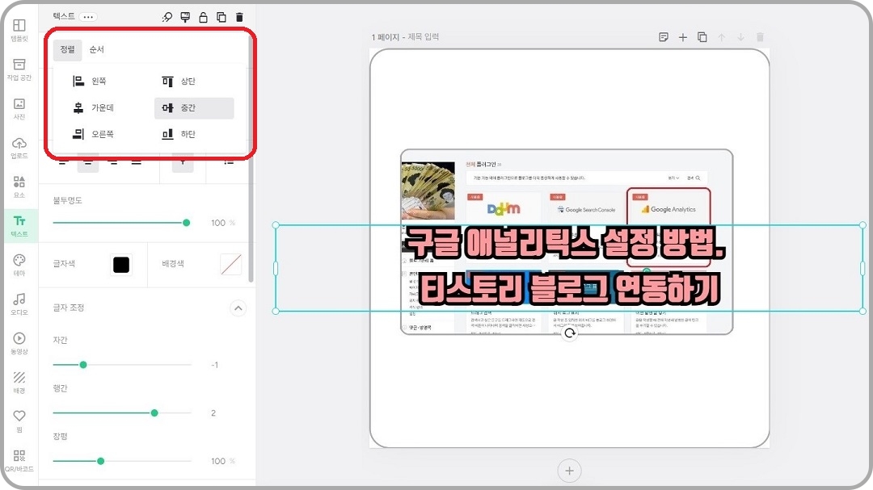Screen dimensions: 873x490
Task: Duplicate the page with the copy button
Action: point(701,37)
